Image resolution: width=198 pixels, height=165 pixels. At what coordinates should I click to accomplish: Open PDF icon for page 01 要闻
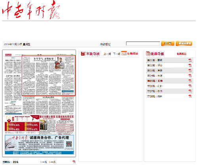[x=190, y=60]
